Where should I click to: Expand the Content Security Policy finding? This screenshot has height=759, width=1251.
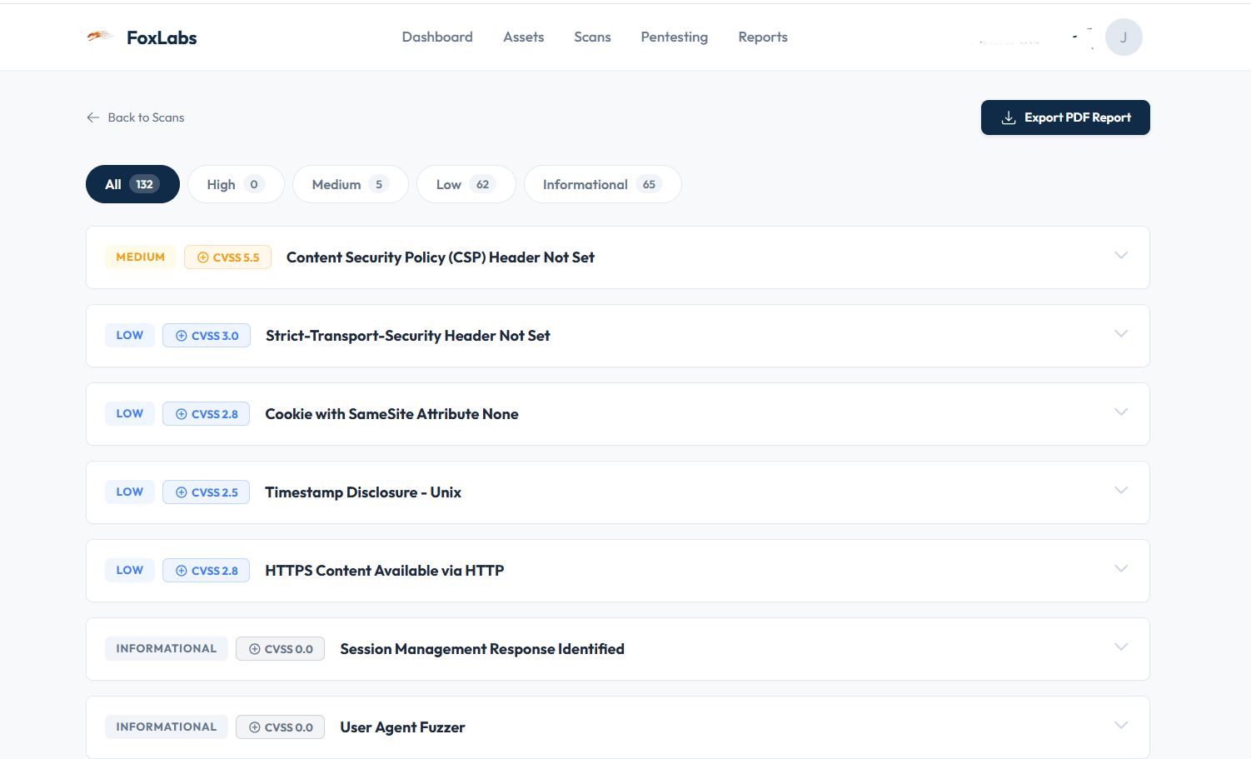click(x=1121, y=256)
